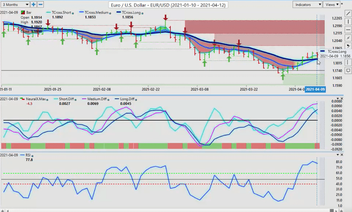This screenshot has height=212, width=352.
Task: Click the RSI legend label
Action: click(x=28, y=155)
